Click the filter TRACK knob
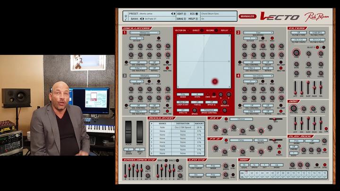 point(308,64)
